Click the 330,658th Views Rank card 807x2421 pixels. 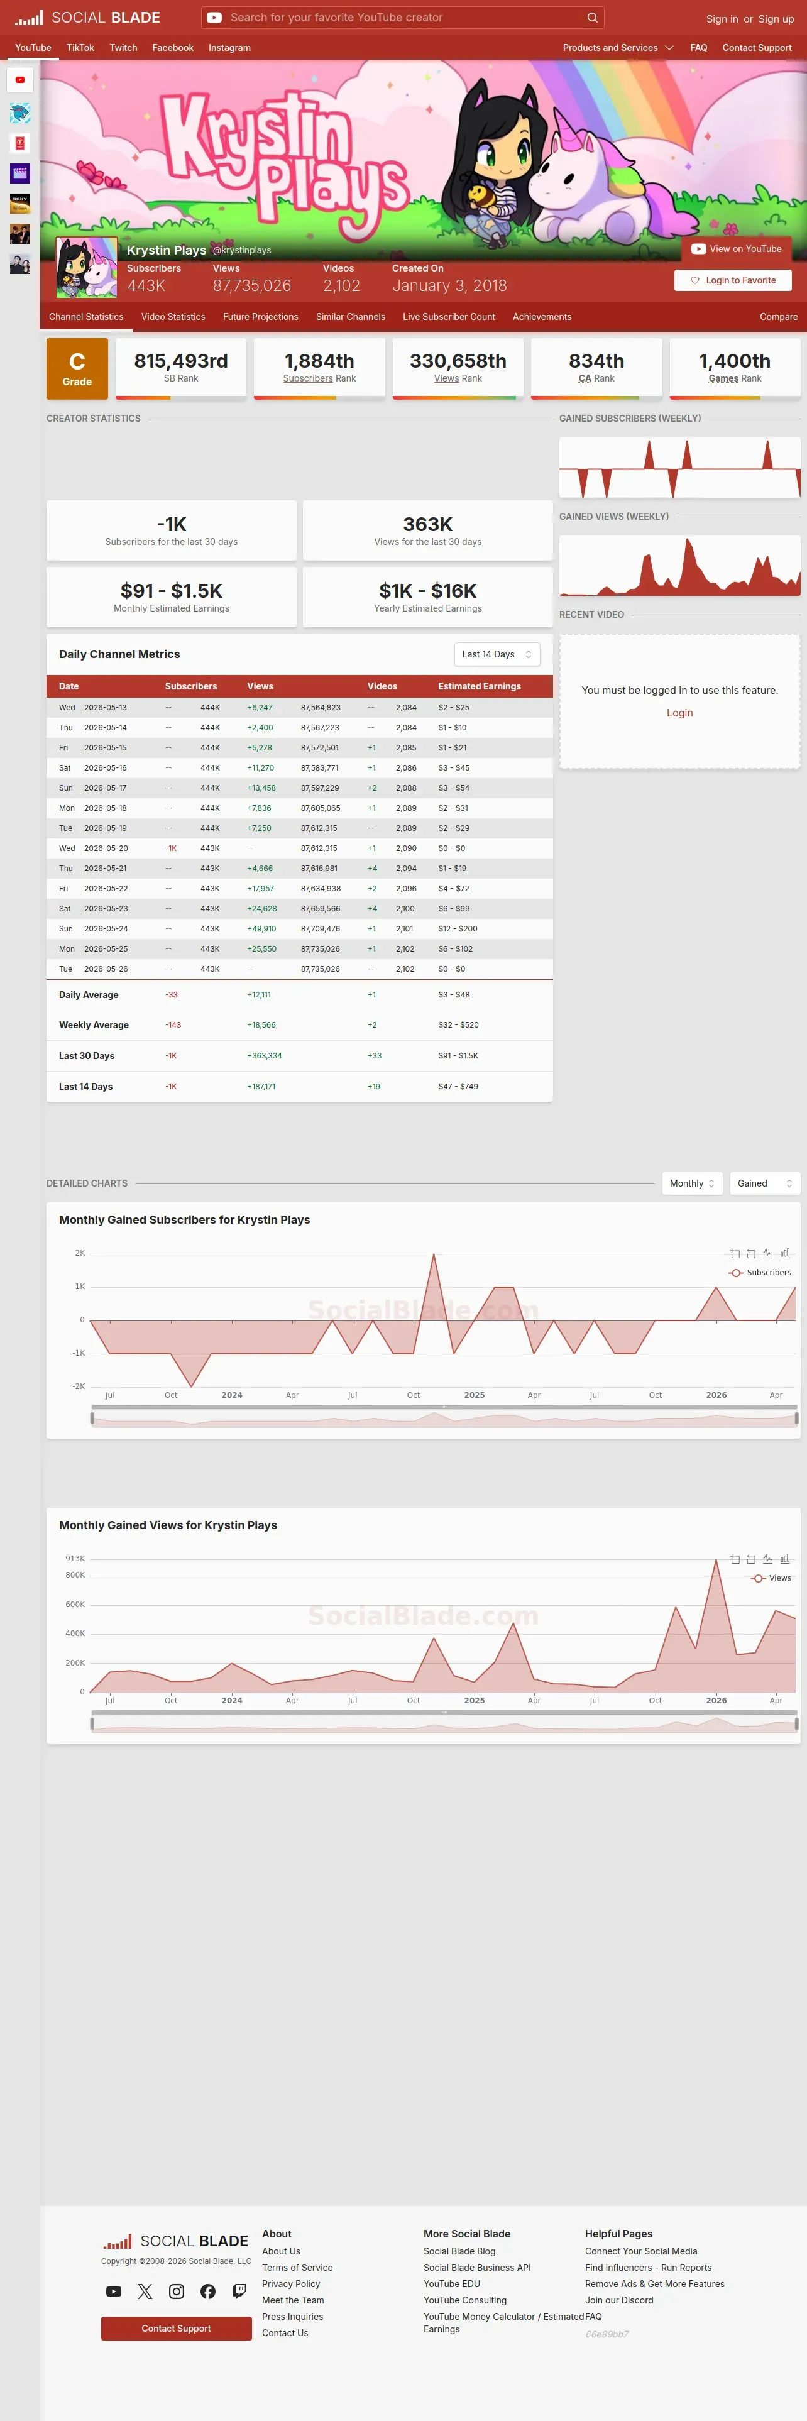[x=458, y=368]
